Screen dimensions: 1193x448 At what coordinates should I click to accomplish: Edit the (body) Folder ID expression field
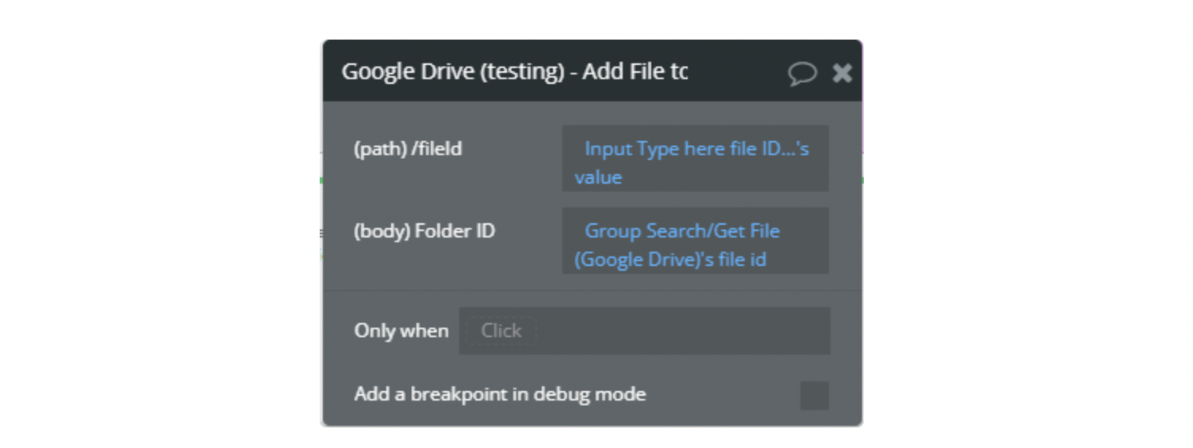696,241
